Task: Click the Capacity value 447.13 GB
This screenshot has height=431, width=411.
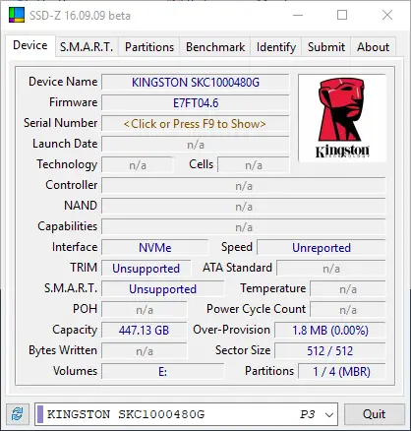Action: click(x=145, y=331)
